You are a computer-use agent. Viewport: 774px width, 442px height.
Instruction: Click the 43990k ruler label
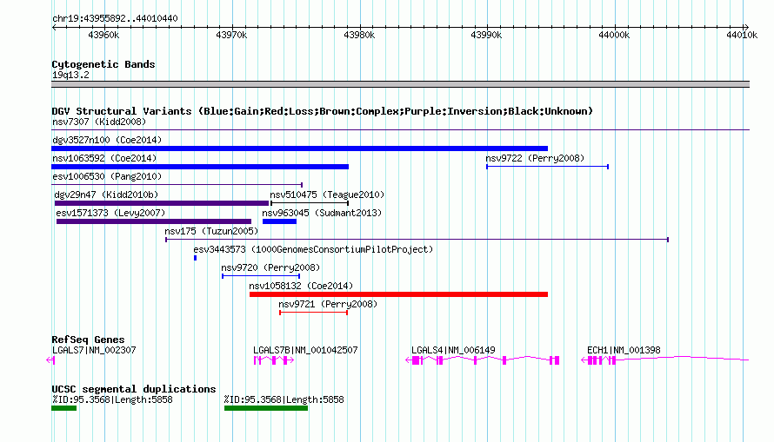(486, 35)
